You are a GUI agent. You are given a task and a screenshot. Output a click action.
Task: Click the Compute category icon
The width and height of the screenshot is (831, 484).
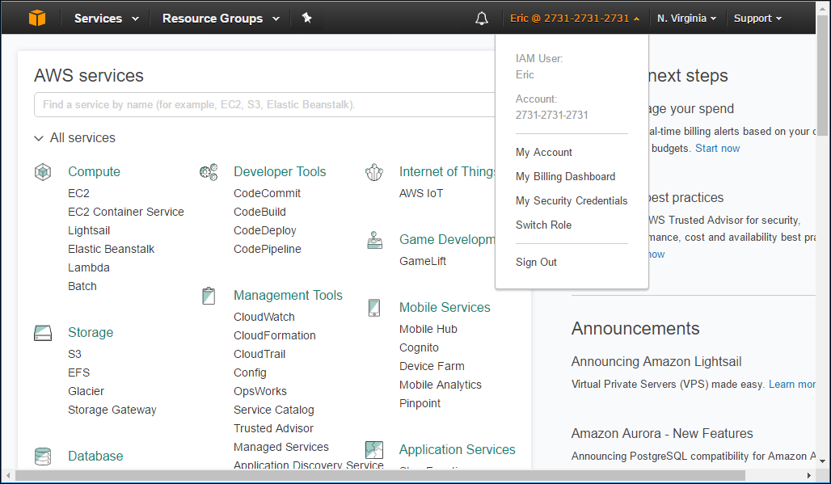click(x=43, y=171)
